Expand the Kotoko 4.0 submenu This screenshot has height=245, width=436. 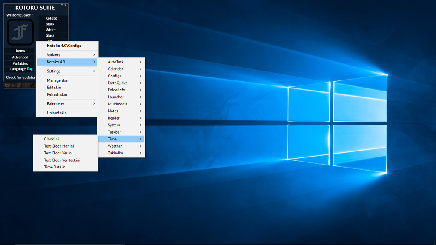(67, 62)
